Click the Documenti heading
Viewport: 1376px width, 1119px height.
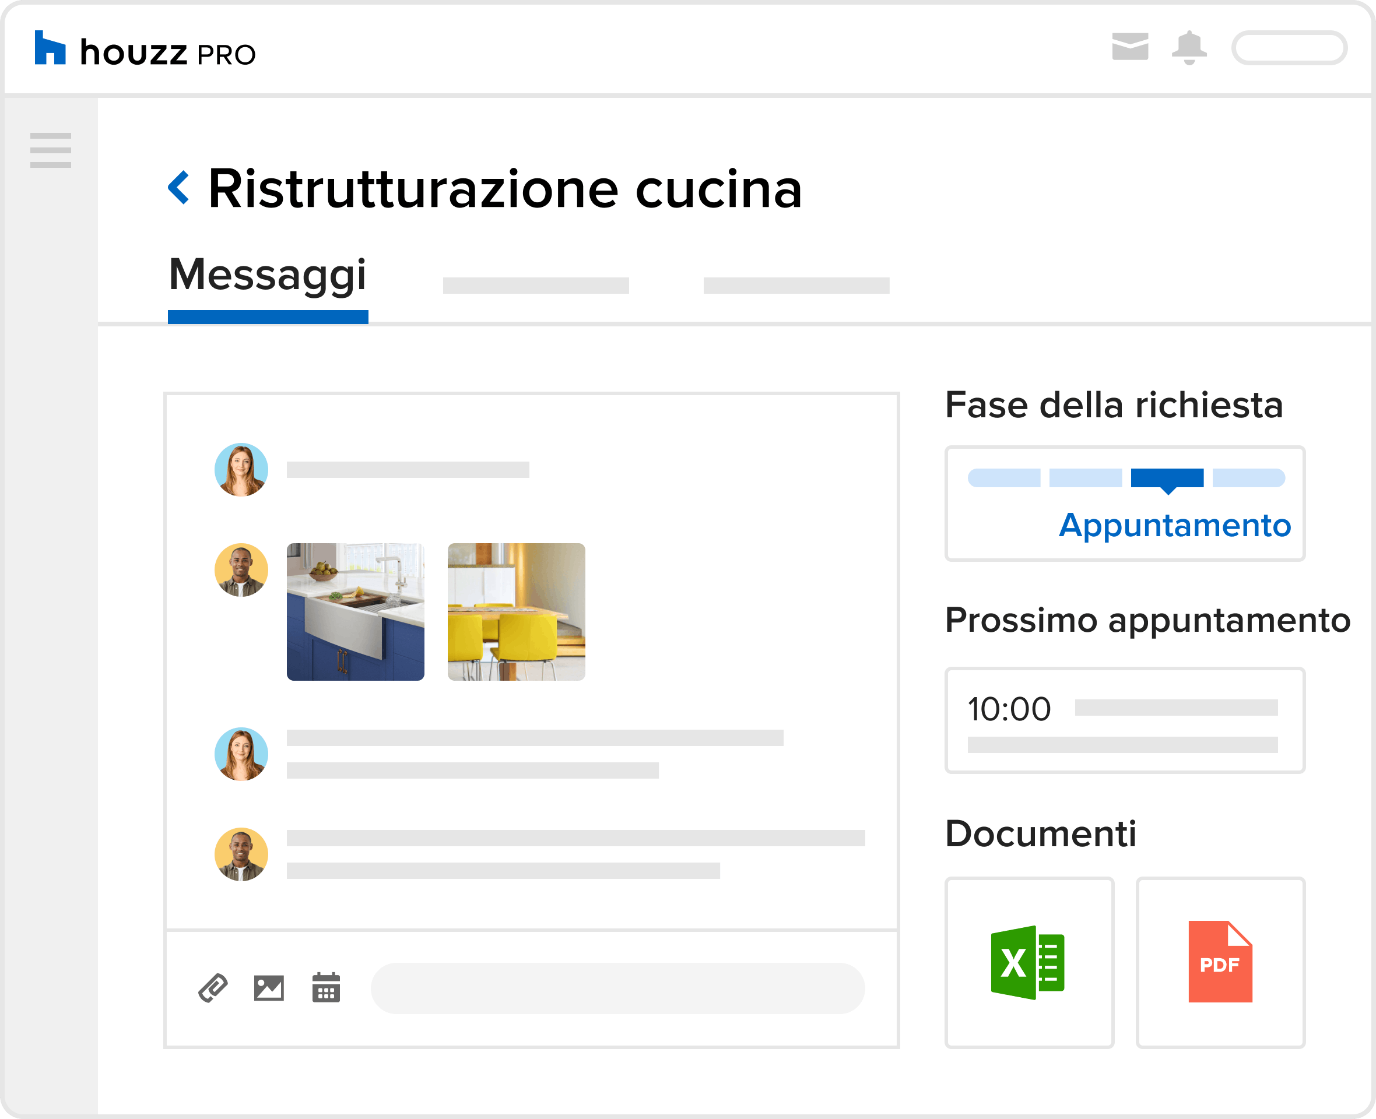coord(1041,833)
